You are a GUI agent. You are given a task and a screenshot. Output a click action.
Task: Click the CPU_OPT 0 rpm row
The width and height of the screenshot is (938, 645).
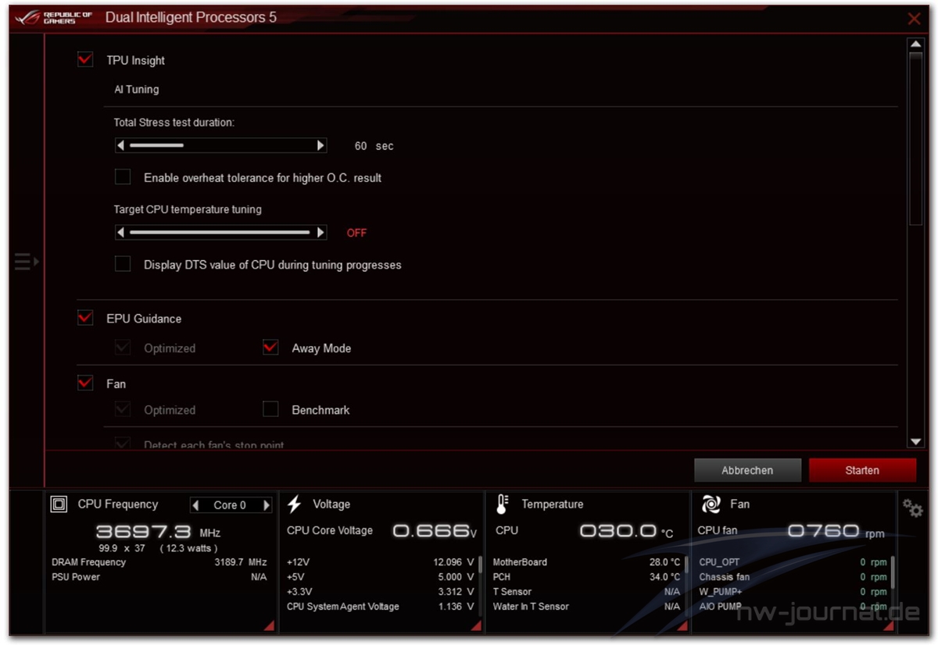tap(793, 562)
